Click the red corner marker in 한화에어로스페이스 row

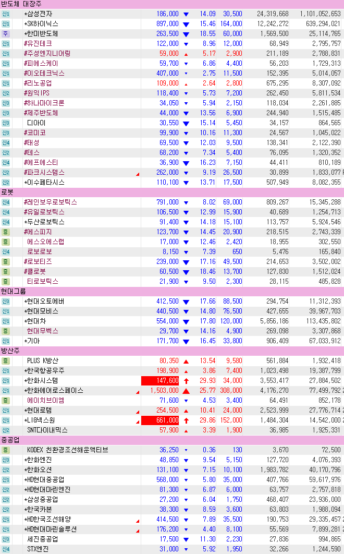pos(138,392)
